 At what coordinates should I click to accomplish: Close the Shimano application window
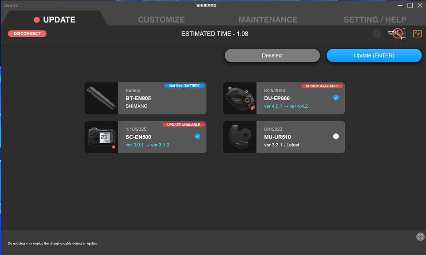pos(420,5)
